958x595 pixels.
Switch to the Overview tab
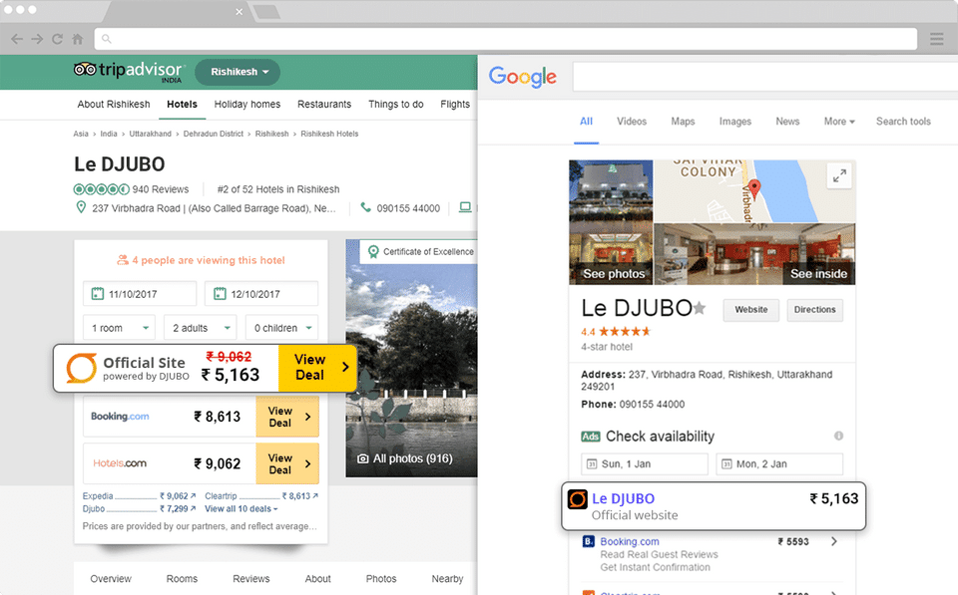click(x=111, y=578)
